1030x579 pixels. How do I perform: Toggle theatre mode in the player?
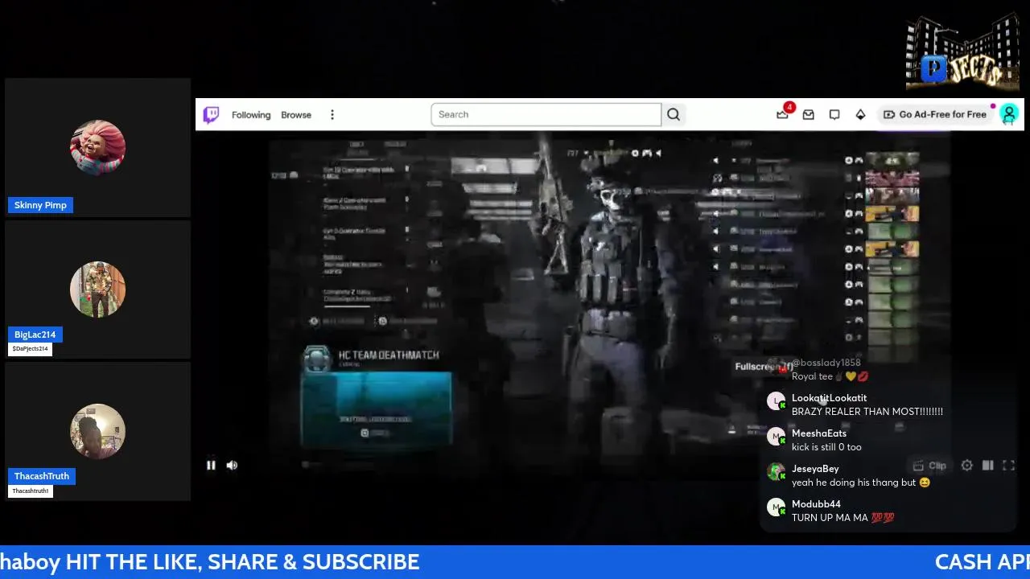point(988,466)
